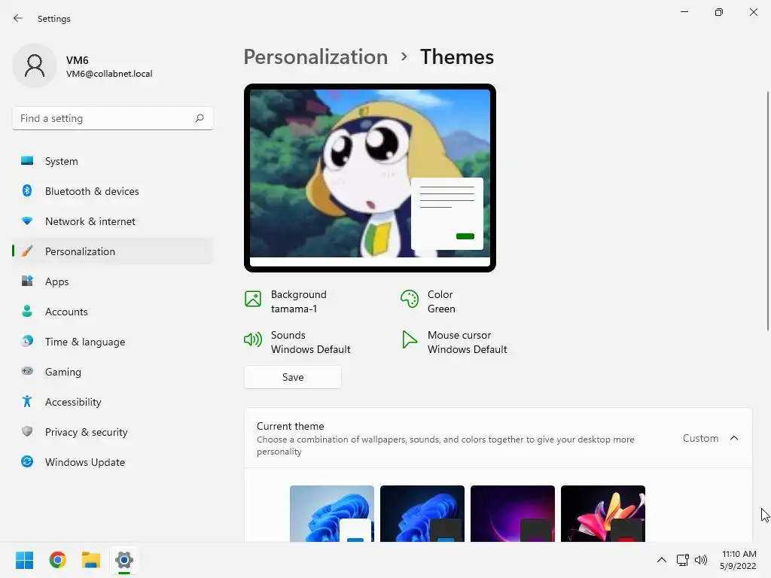Open File Explorer from taskbar
The width and height of the screenshot is (771, 578).
click(91, 560)
